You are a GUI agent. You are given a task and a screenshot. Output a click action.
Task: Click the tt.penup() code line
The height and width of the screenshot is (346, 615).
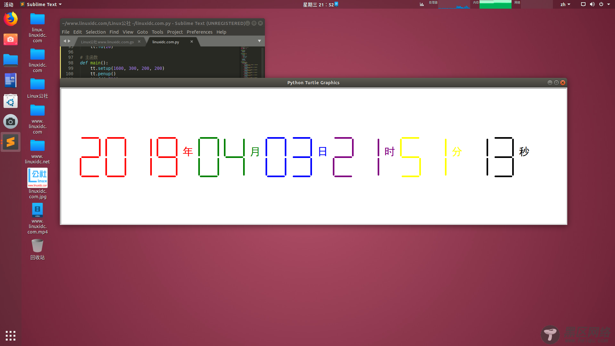(x=103, y=74)
